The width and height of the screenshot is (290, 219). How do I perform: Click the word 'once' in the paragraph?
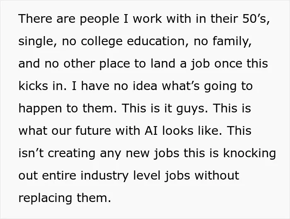coord(228,64)
